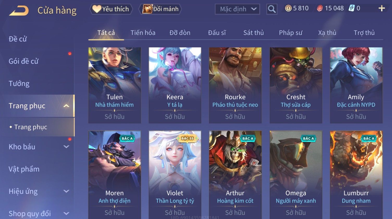Select the Violet Thần Long tỷ tỷ skin
The height and width of the screenshot is (219, 392).
(175, 175)
